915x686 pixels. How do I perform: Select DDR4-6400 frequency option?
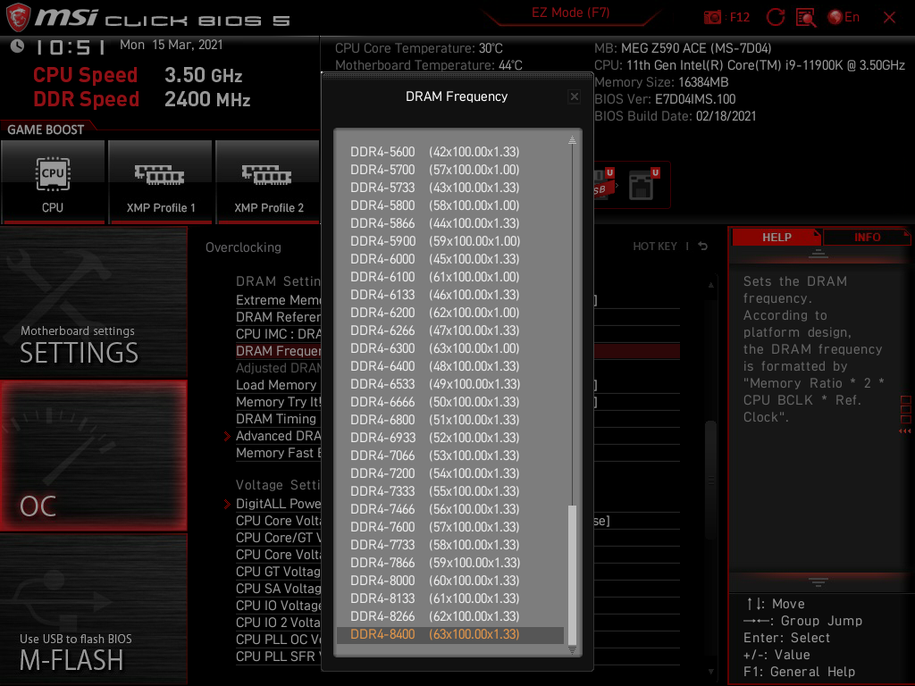point(450,366)
